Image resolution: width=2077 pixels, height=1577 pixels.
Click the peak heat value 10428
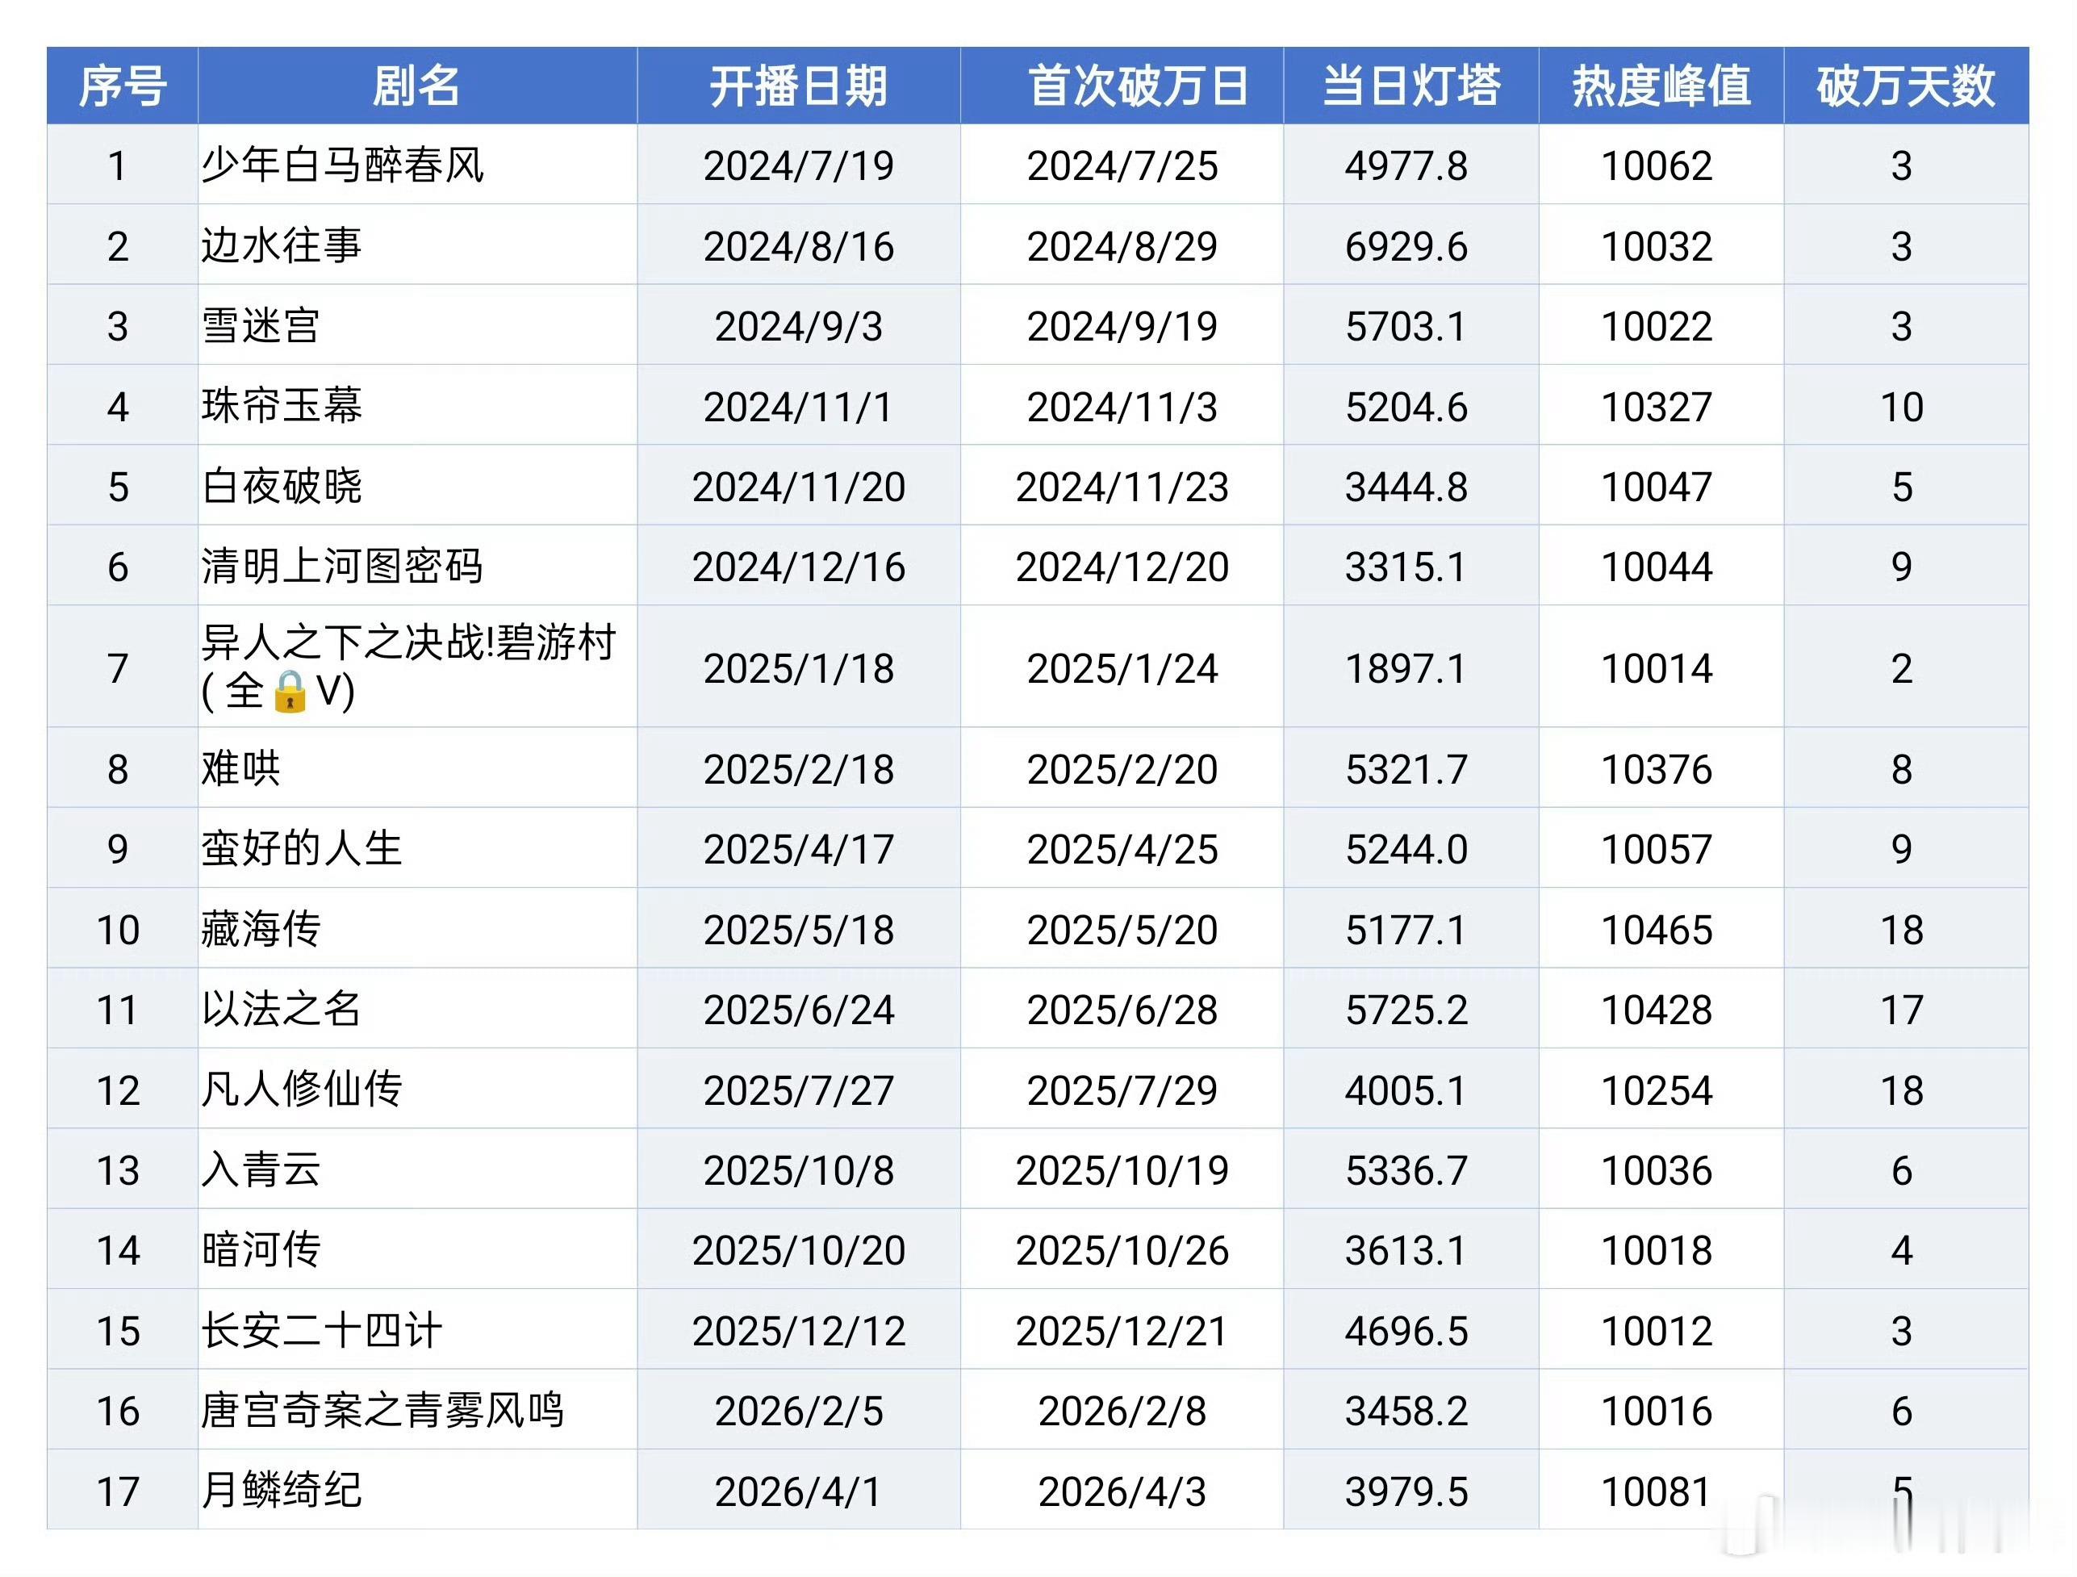[1657, 1010]
